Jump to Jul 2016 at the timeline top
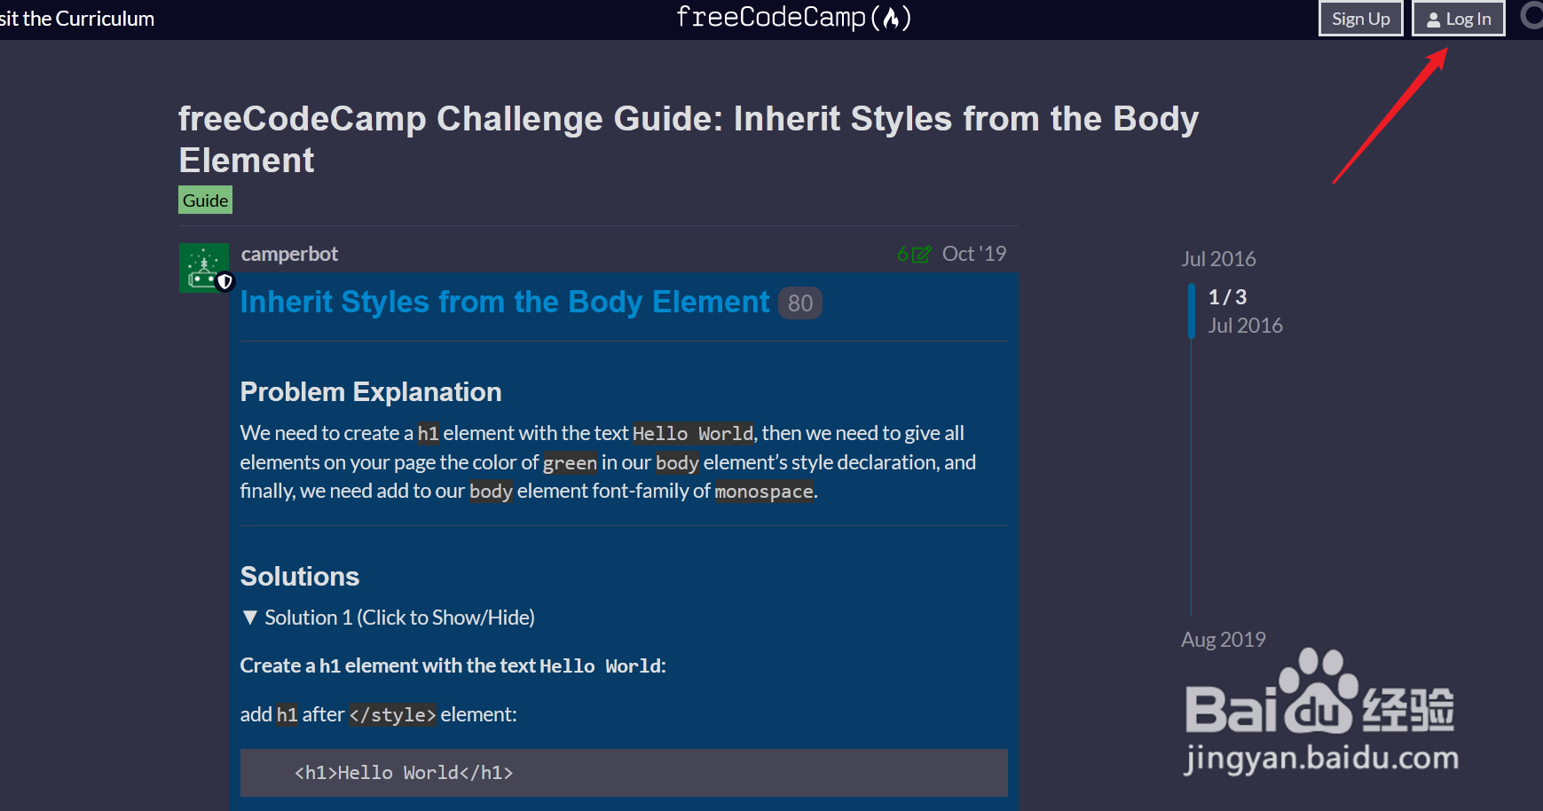The image size is (1543, 811). tap(1218, 259)
